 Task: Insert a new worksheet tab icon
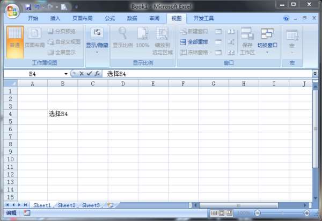(x=110, y=205)
